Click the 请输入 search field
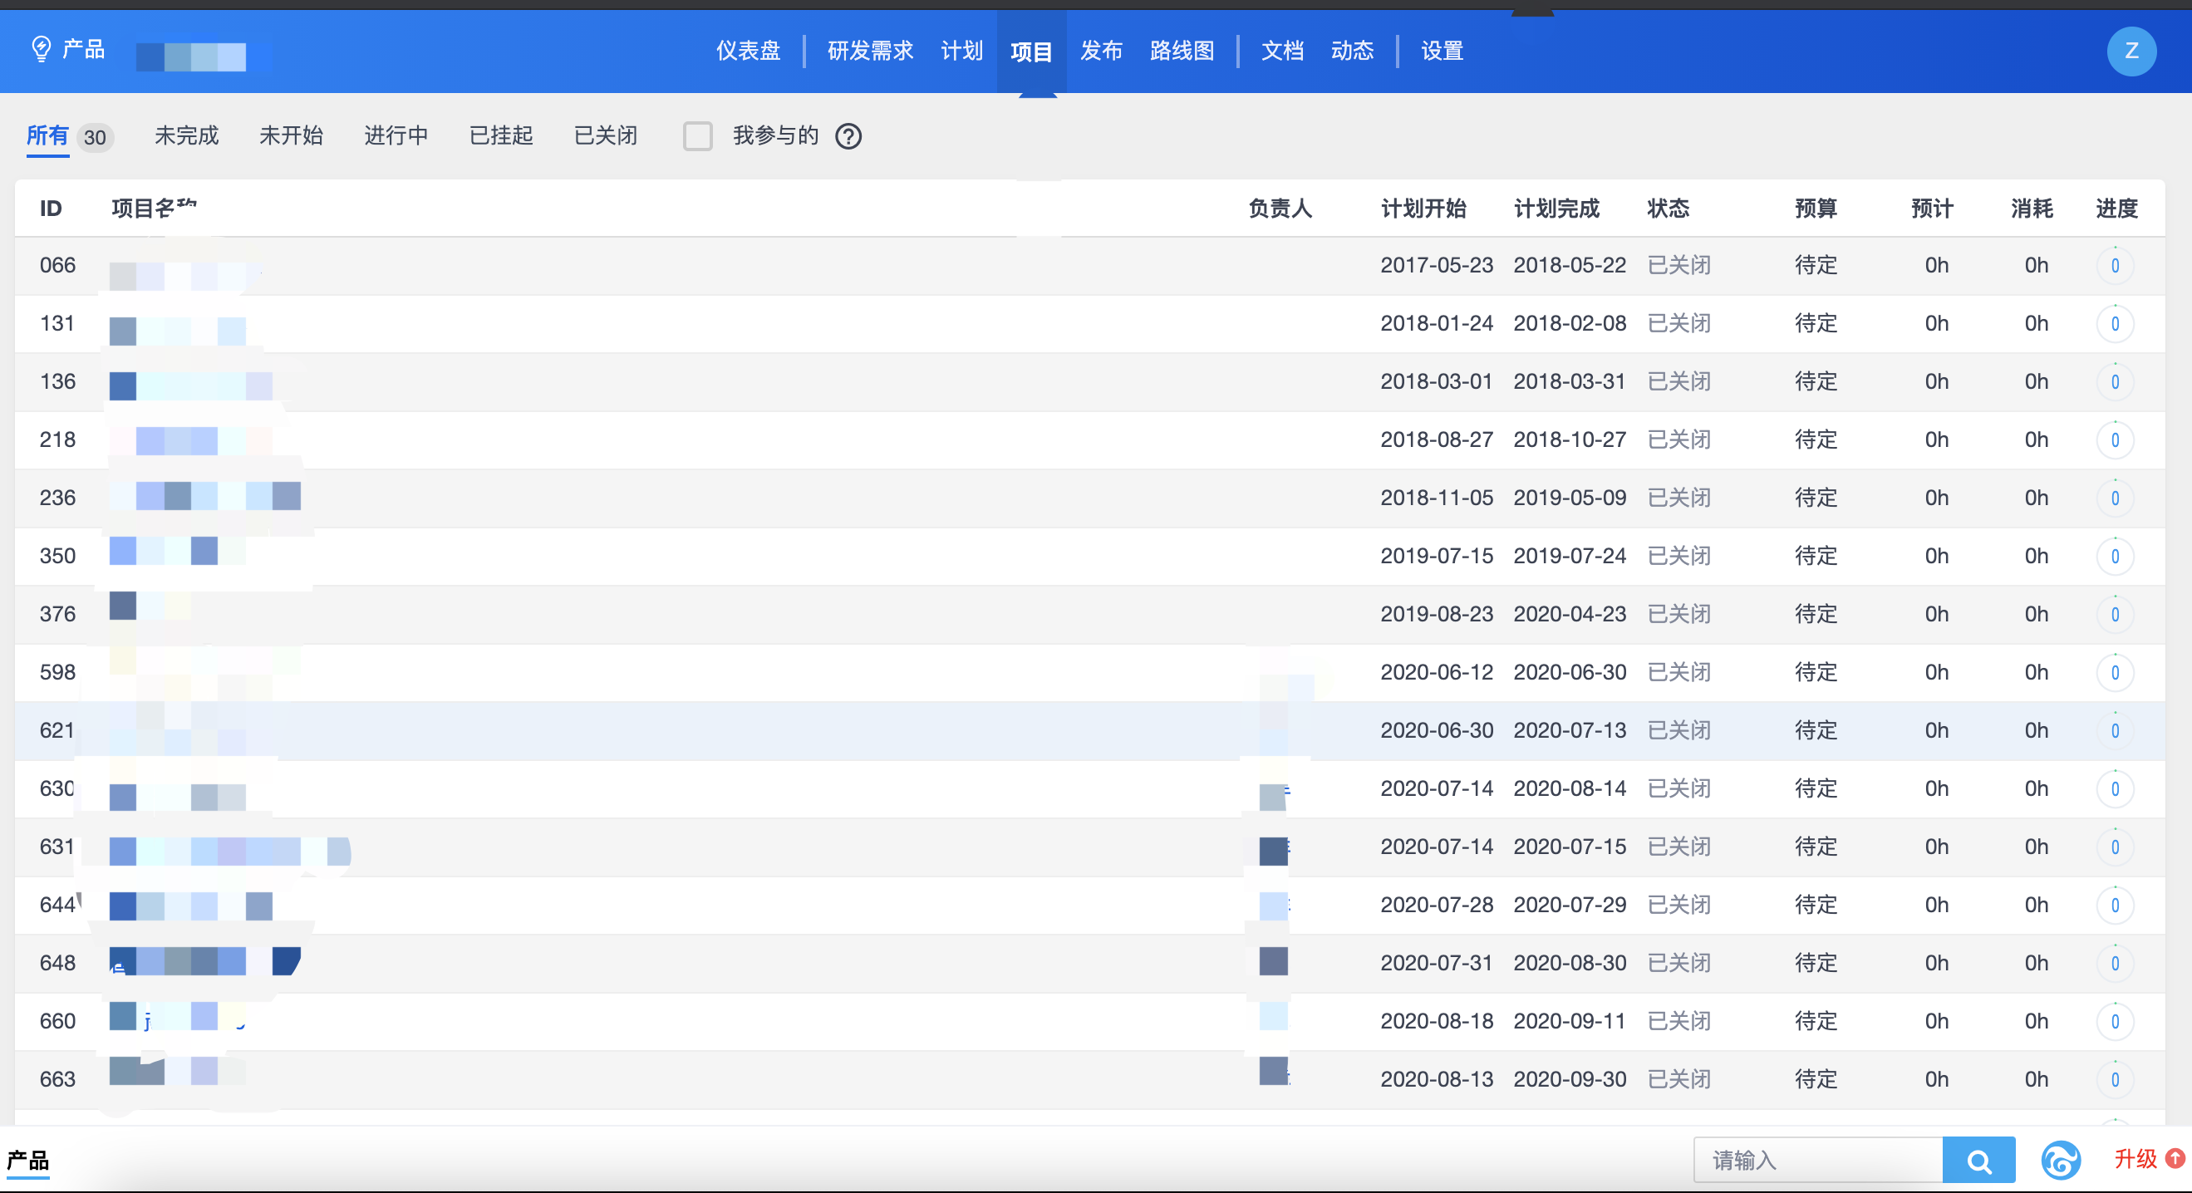Image resolution: width=2192 pixels, height=1193 pixels. pyautogui.click(x=1817, y=1161)
